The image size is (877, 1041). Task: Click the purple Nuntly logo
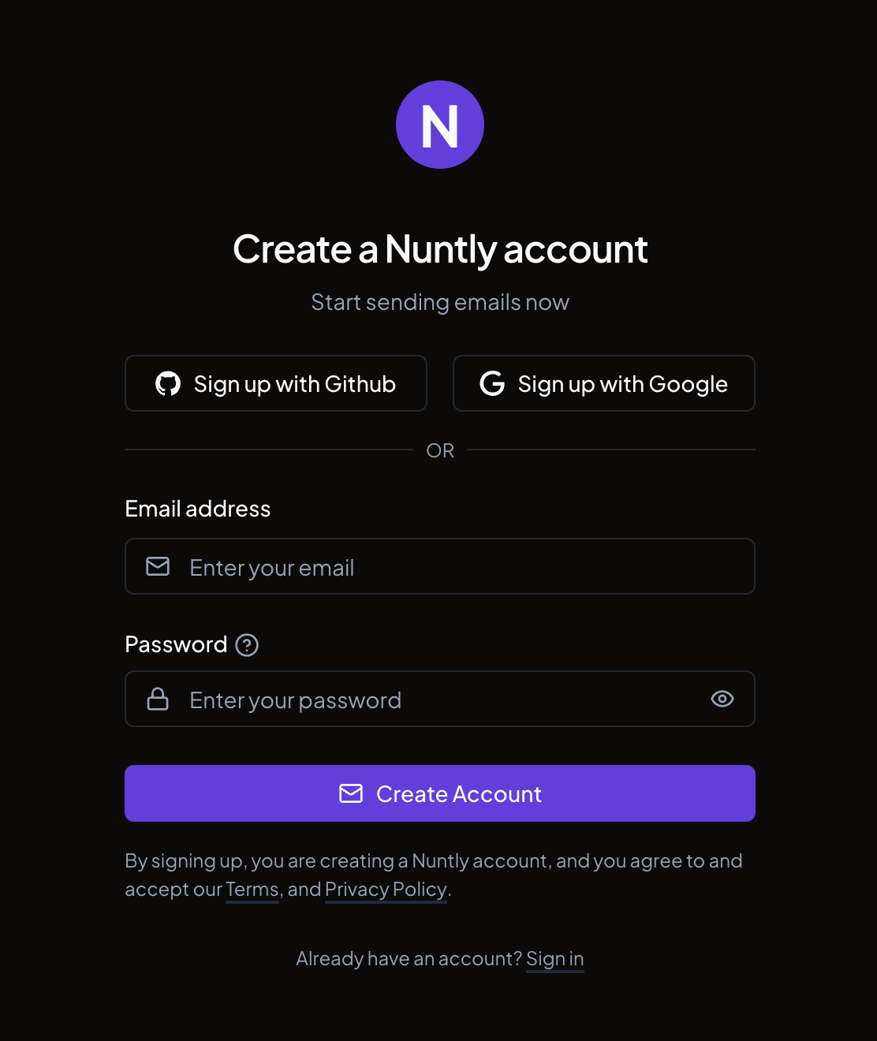coord(440,124)
